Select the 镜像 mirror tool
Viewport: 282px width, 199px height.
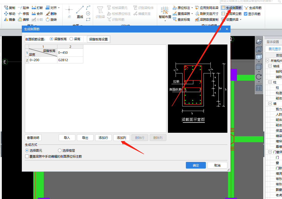coord(9,19)
